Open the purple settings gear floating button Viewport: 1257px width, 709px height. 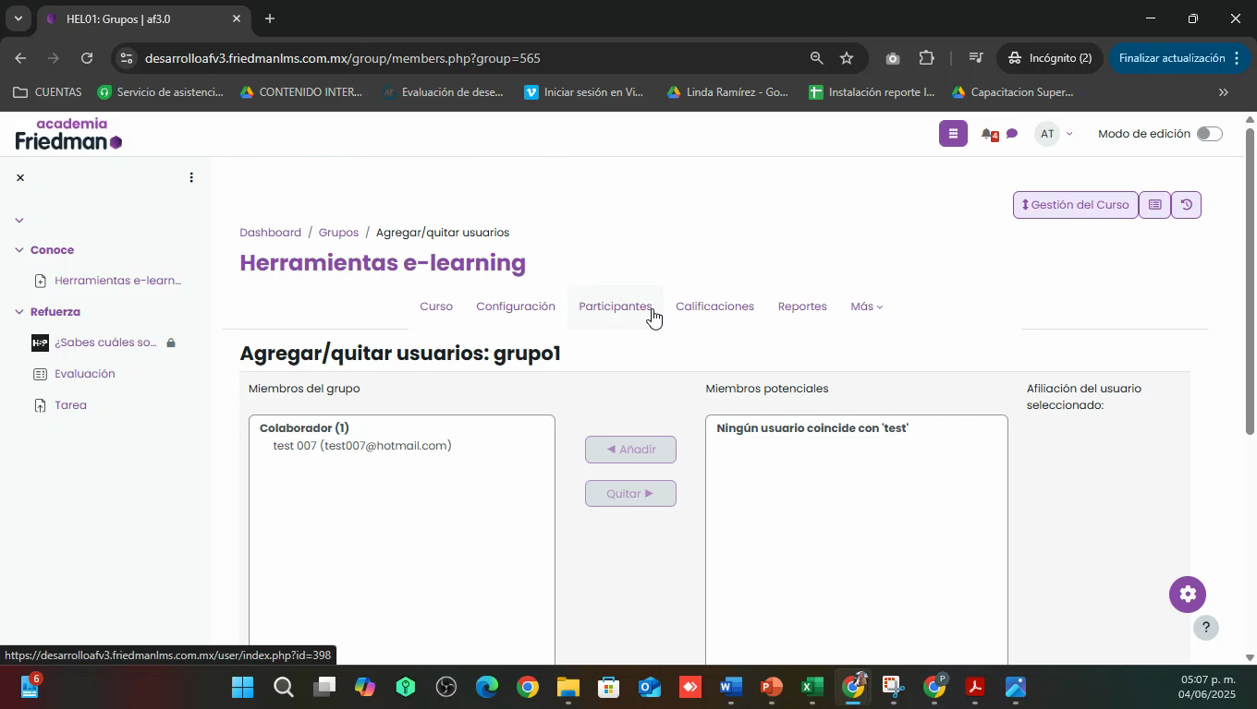(x=1188, y=595)
